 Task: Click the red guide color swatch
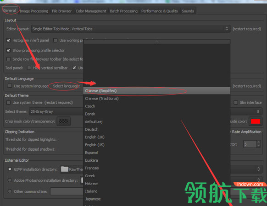coord(256,121)
